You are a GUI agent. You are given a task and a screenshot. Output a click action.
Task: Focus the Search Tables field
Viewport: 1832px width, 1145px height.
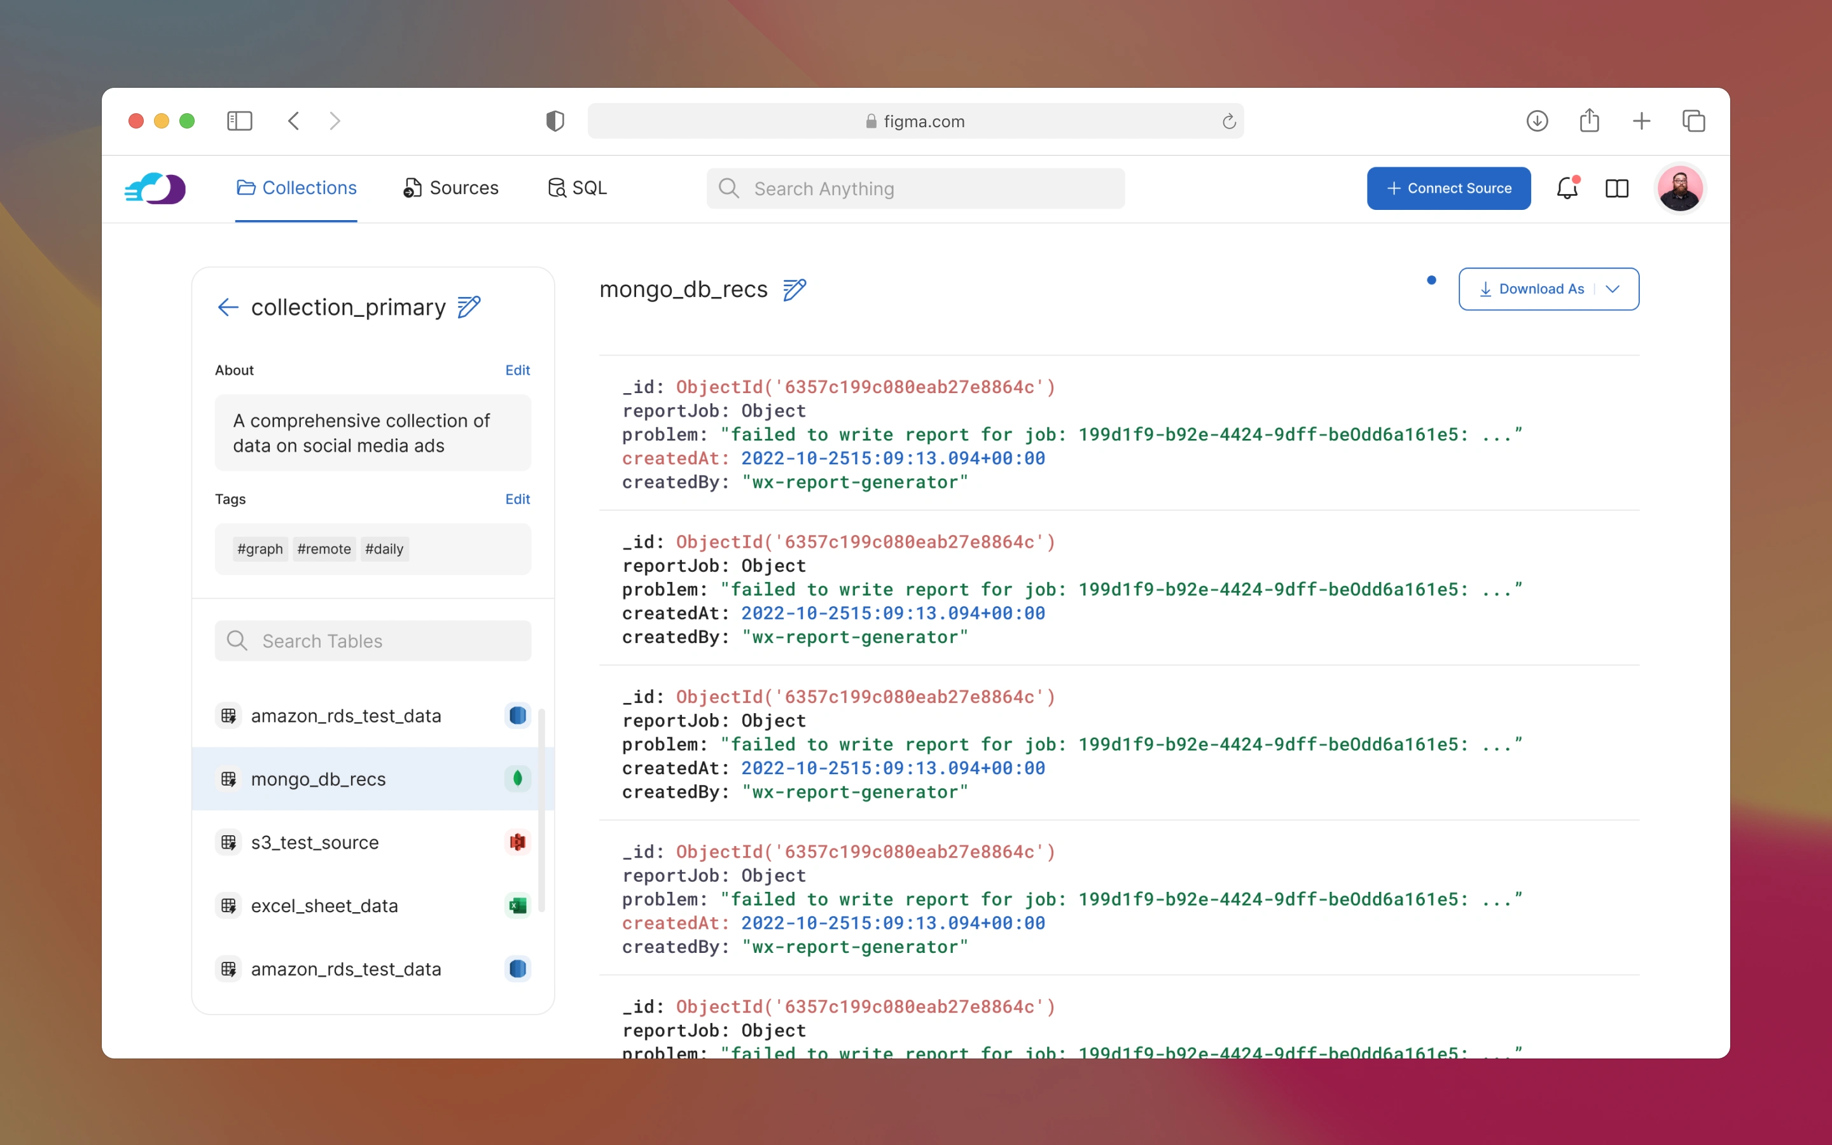coord(373,641)
